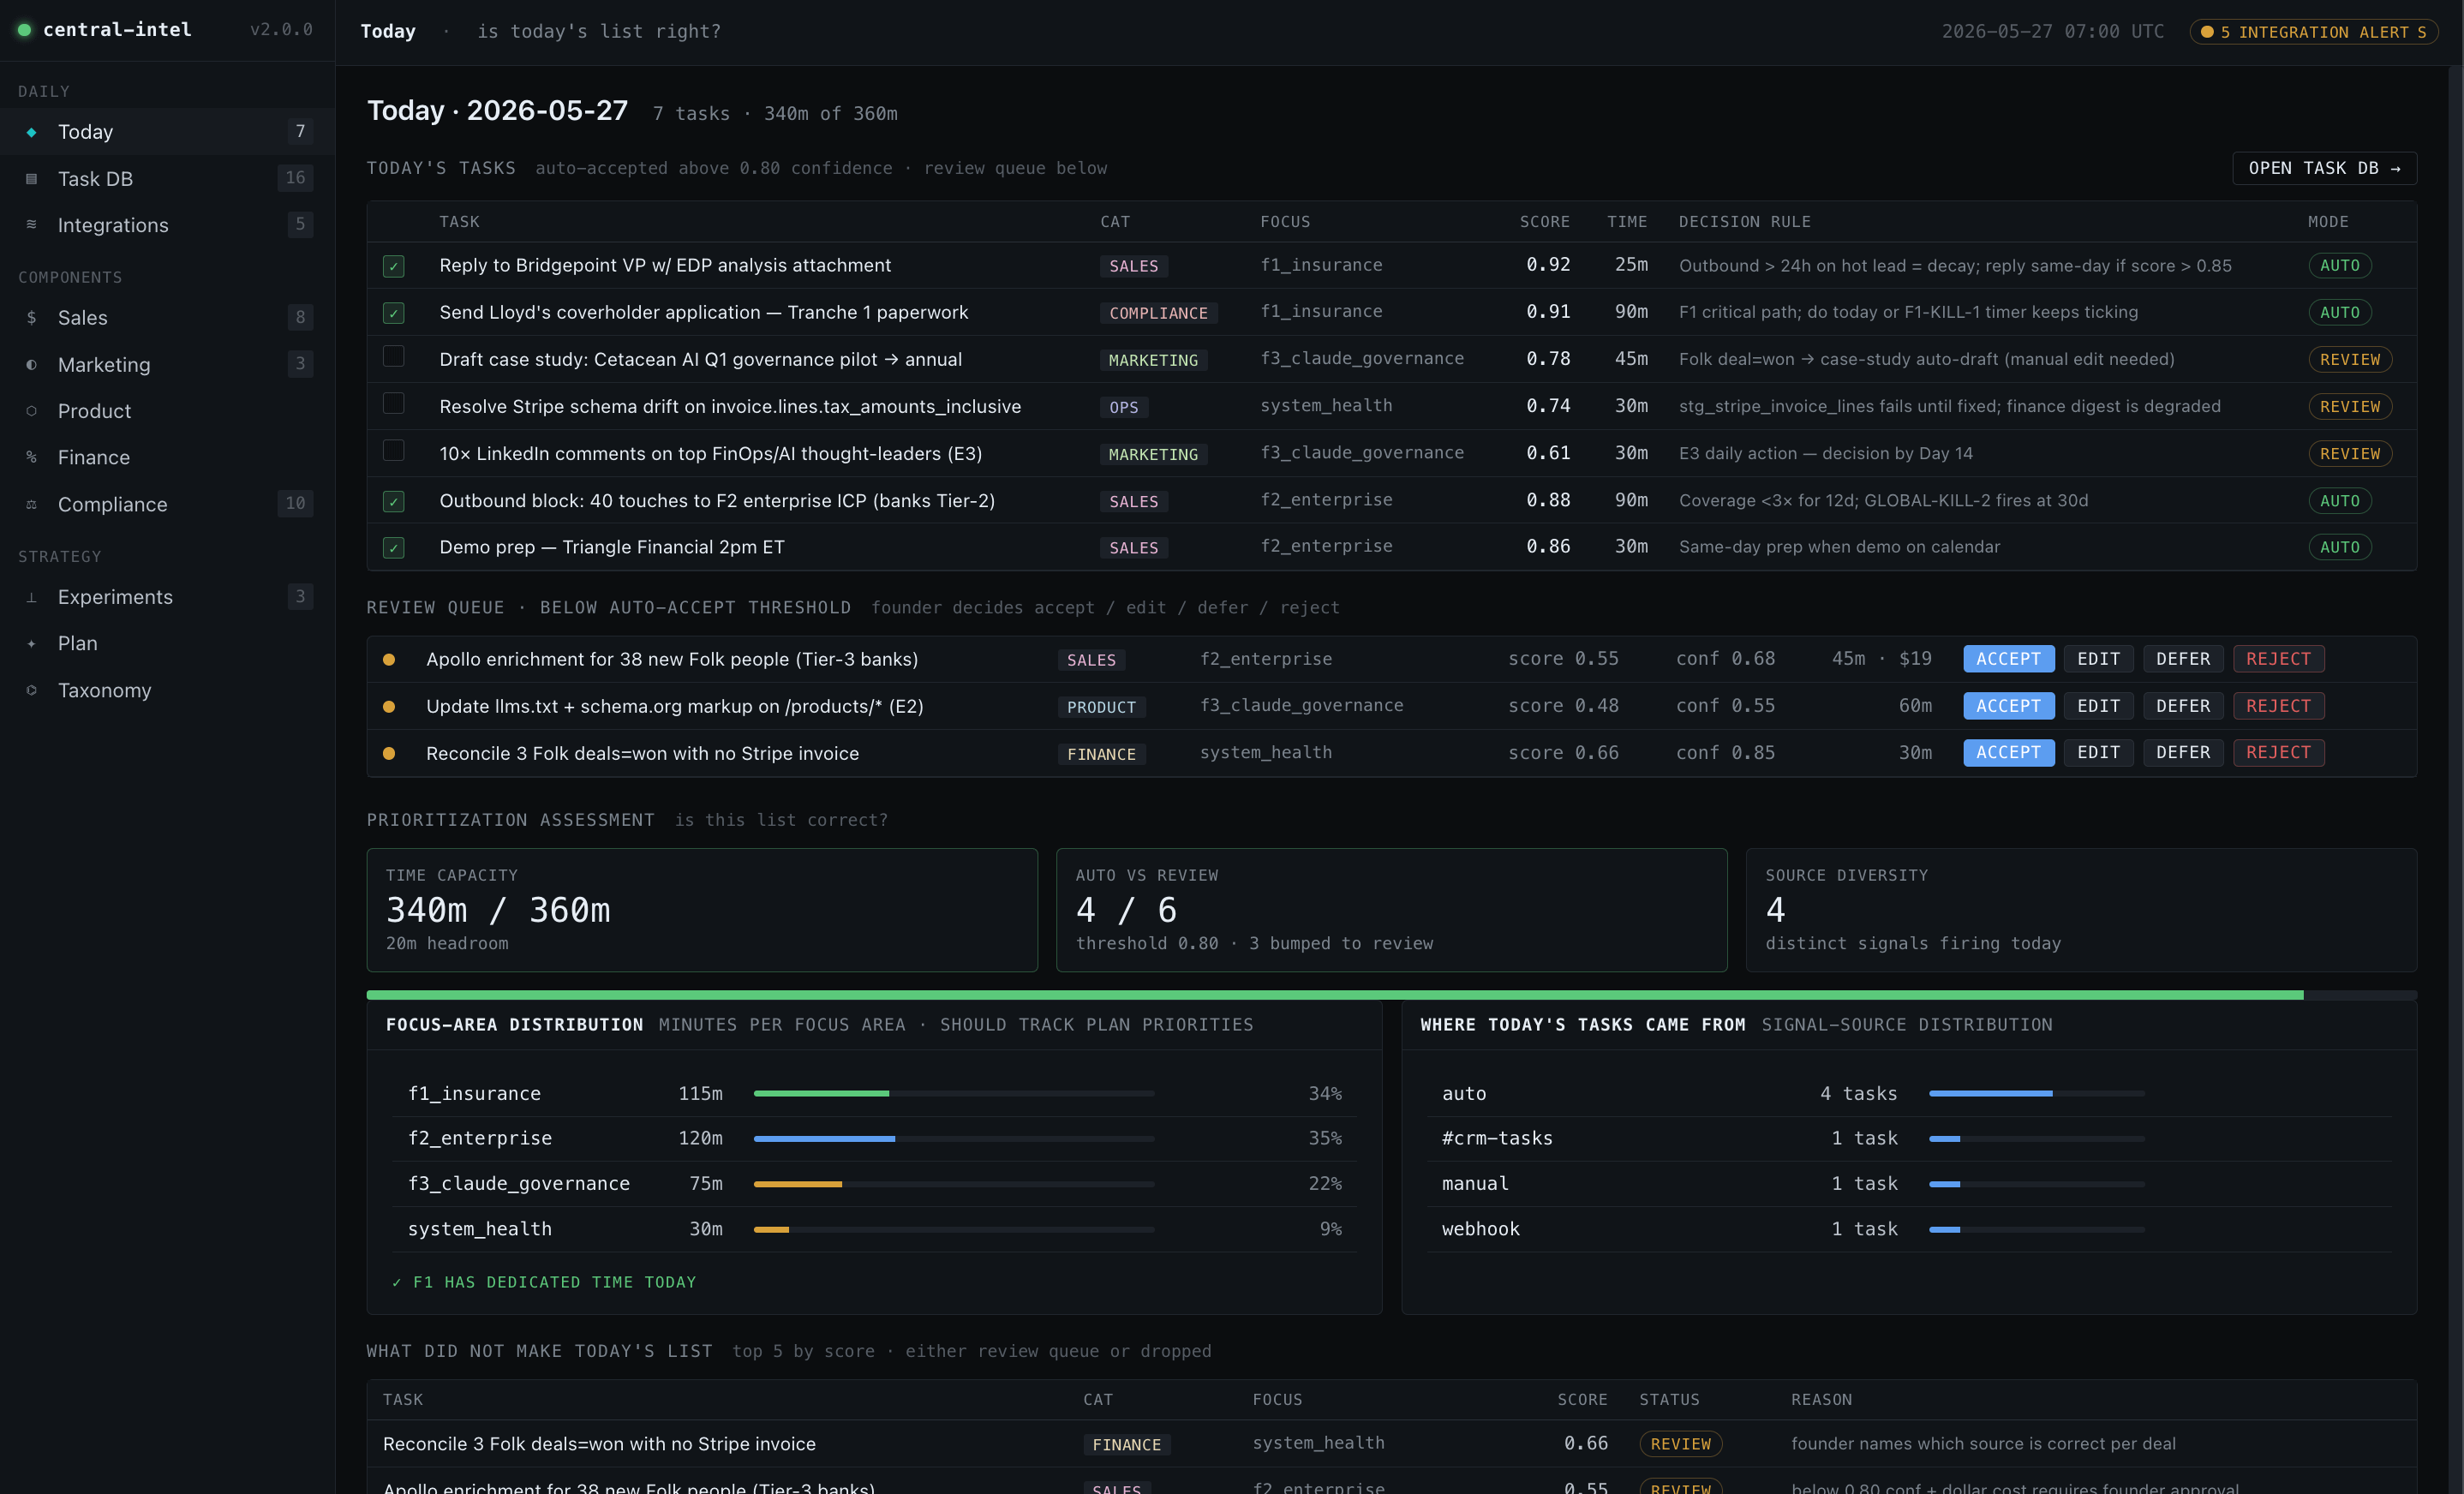Accept the Apollo enrichment review item
The height and width of the screenshot is (1494, 2464).
tap(2008, 659)
